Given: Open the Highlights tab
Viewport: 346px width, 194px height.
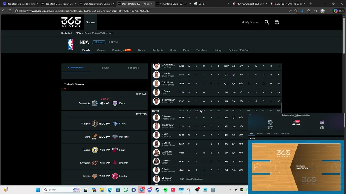Looking at the screenshot, I should (157, 50).
